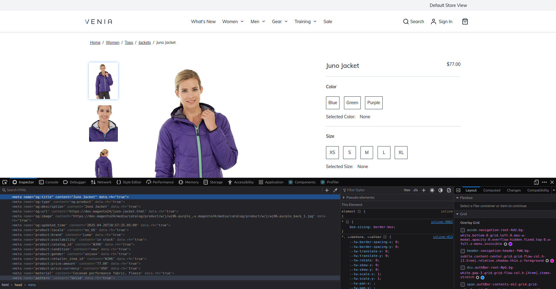Open the Women menu dropdown
This screenshot has height=289, width=556.
[233, 22]
